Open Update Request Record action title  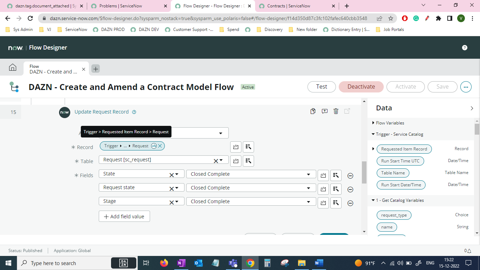pyautogui.click(x=102, y=112)
